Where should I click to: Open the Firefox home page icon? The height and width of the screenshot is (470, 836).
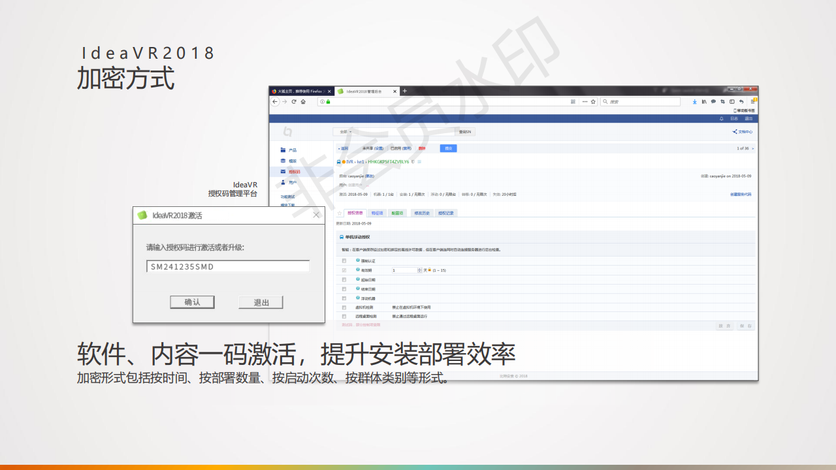click(303, 102)
